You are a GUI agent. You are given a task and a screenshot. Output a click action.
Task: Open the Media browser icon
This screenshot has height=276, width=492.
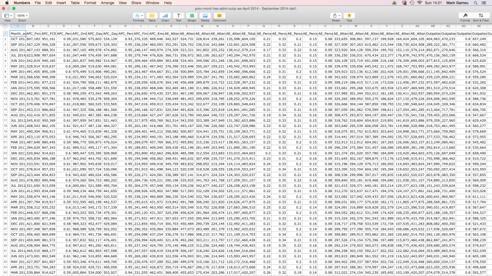[204, 17]
